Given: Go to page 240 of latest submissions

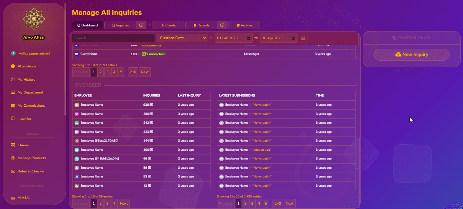Looking at the screenshot, I should tap(278, 204).
